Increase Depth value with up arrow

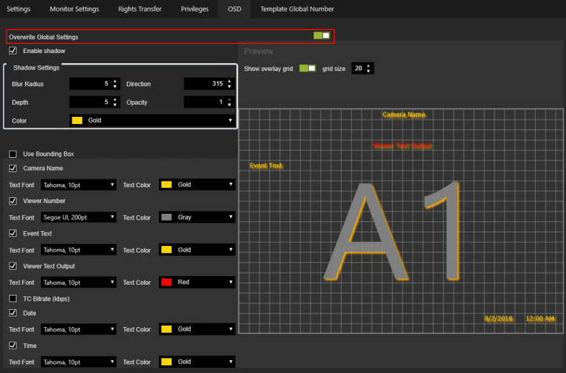115,100
